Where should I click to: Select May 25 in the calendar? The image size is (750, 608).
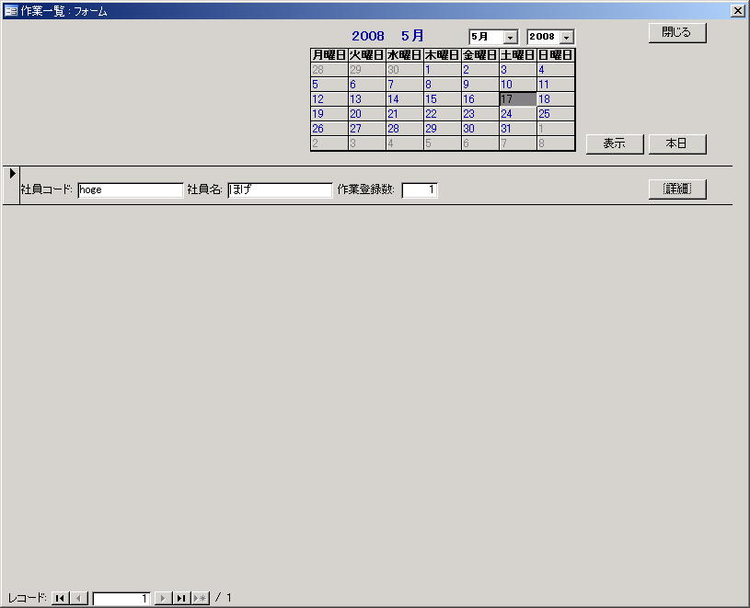click(556, 114)
